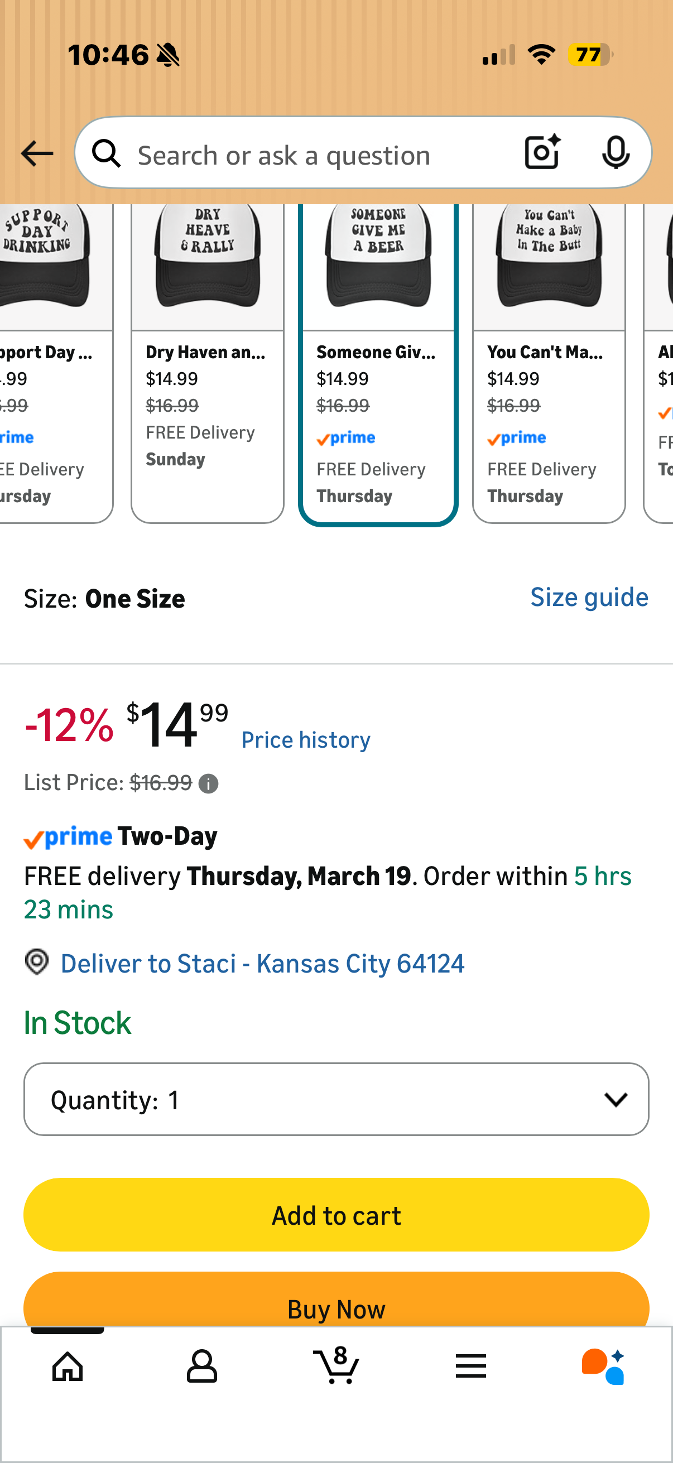Go to Home tab icon
Viewport: 673px width, 1463px height.
tap(68, 1366)
